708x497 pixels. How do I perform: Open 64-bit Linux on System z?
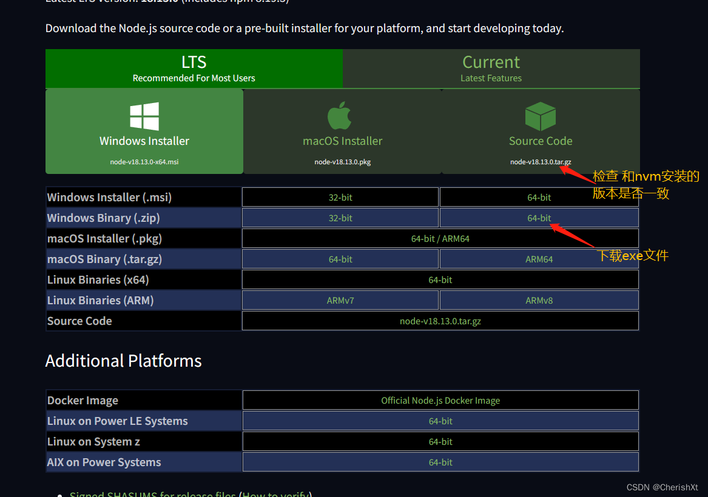click(440, 441)
